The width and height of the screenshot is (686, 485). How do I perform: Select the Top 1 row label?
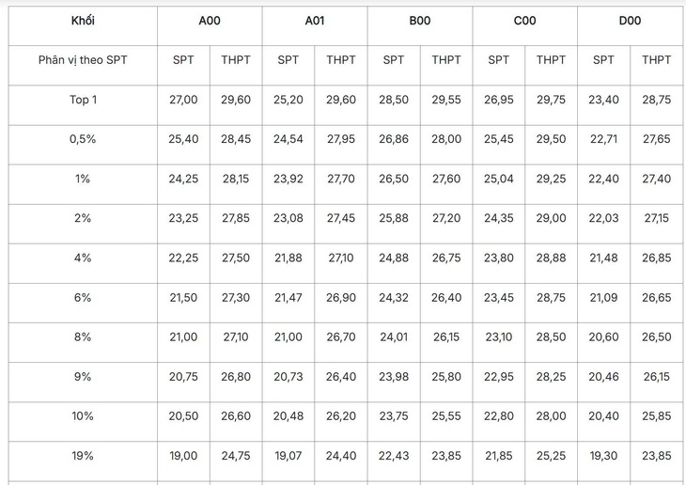[83, 105]
